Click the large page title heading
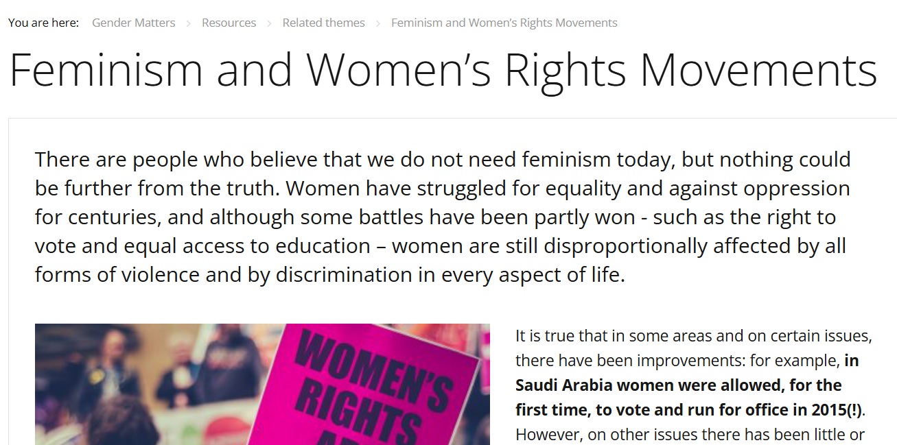Screen dimensions: 897x445 pos(443,70)
